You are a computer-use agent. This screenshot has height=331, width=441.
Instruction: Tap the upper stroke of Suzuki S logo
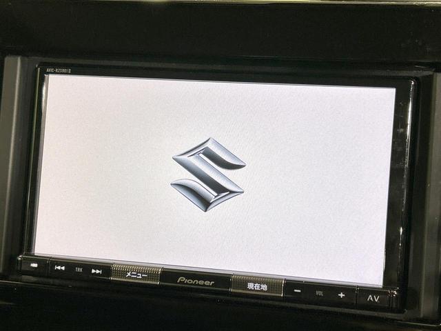click(x=210, y=157)
